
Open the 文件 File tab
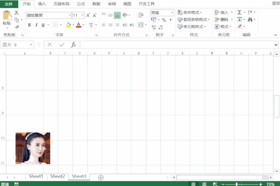(x=9, y=4)
